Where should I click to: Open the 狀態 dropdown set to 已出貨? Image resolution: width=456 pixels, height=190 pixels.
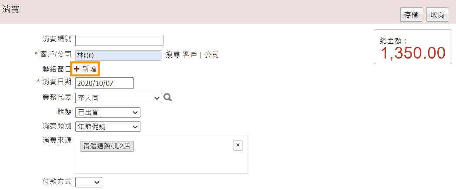(x=108, y=112)
